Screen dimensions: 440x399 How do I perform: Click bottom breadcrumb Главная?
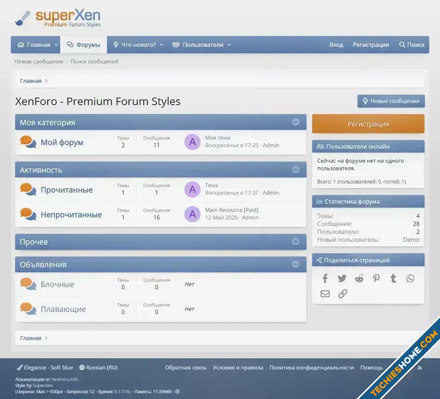click(x=31, y=338)
